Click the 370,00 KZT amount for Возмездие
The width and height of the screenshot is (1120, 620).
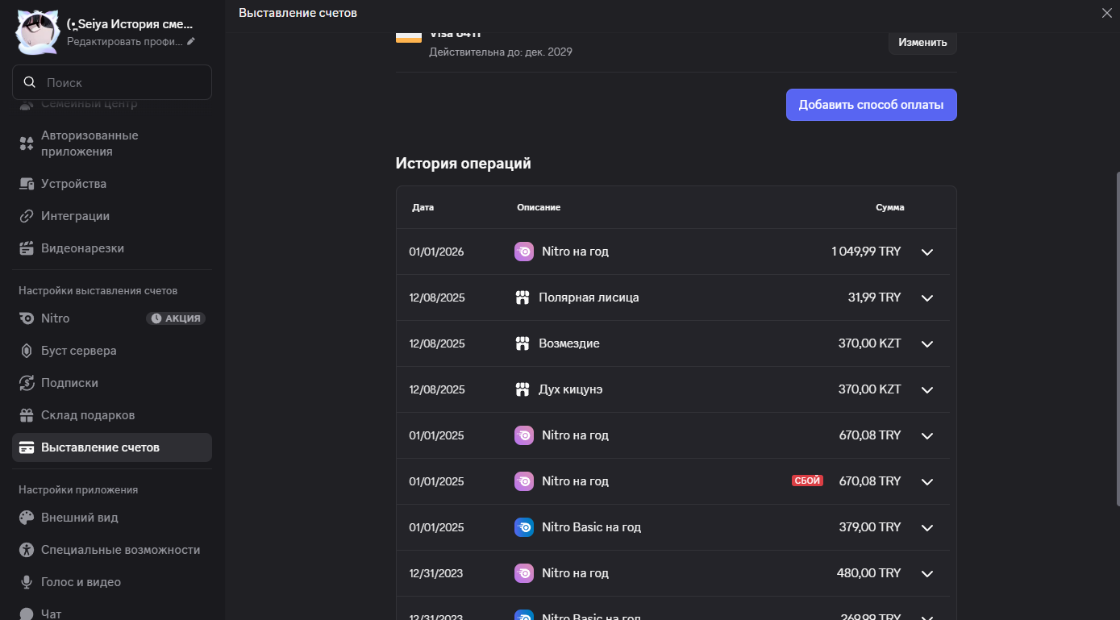(869, 343)
